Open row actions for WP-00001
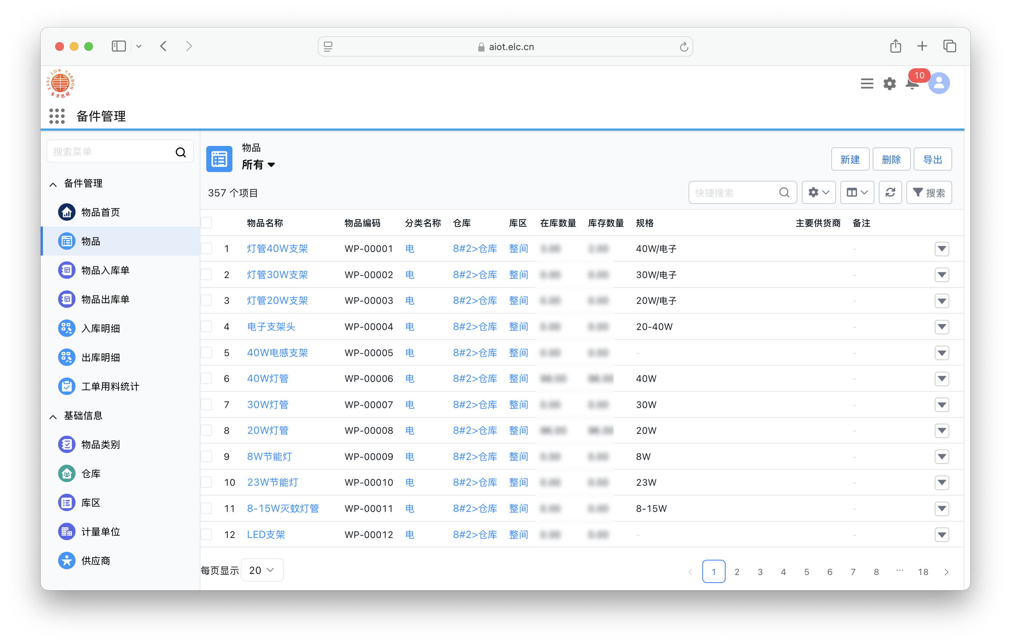Screen dimensions: 1011x644 point(942,249)
